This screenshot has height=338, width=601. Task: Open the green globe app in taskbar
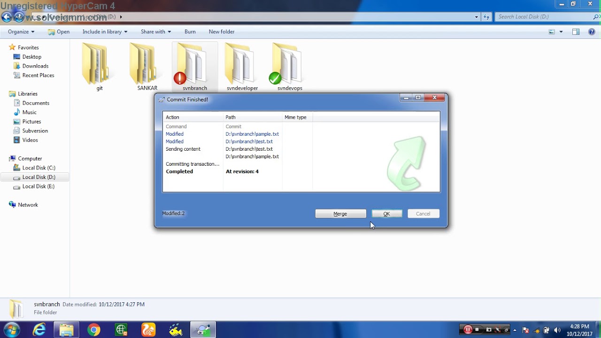[x=121, y=330]
